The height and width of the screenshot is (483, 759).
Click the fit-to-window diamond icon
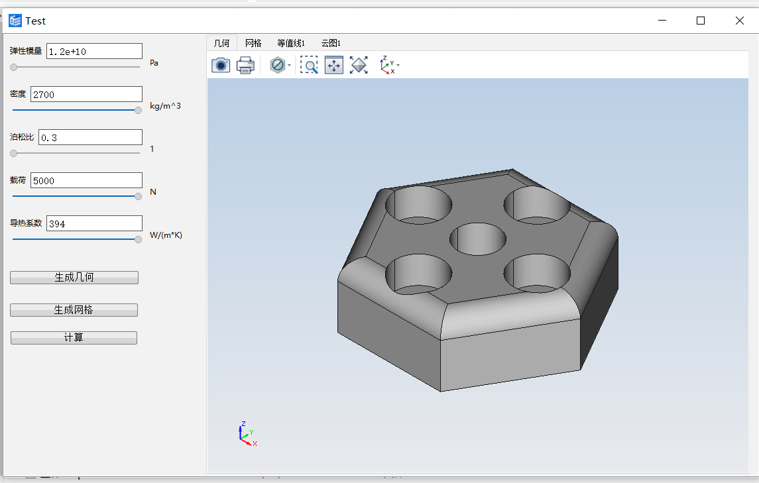click(359, 65)
